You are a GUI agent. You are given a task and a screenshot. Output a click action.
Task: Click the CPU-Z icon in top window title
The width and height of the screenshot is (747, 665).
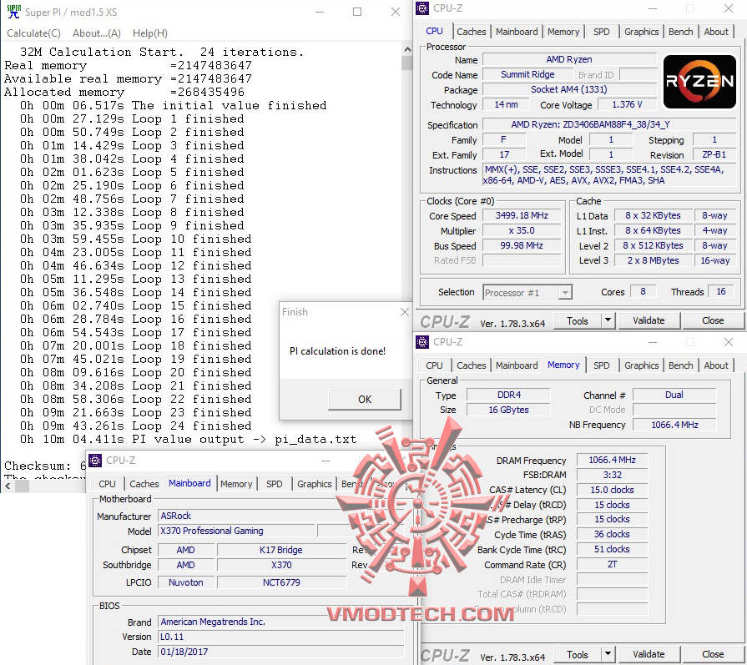click(422, 8)
